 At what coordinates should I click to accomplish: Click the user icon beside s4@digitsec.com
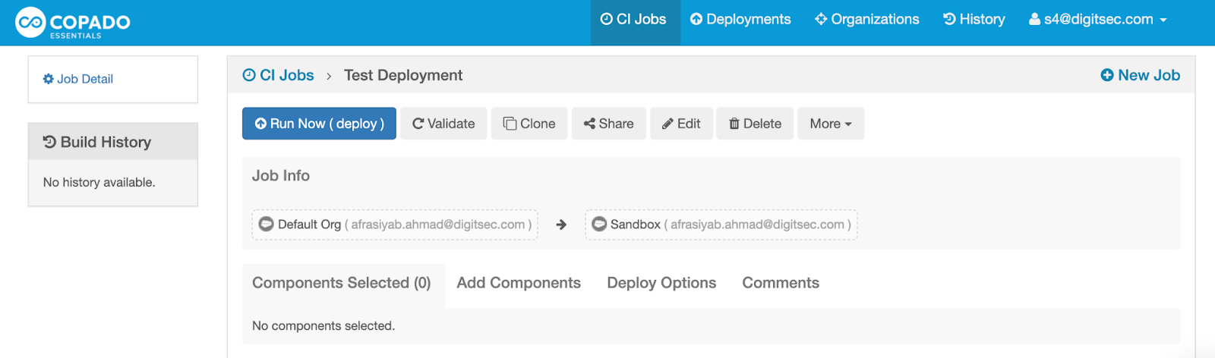click(1034, 19)
